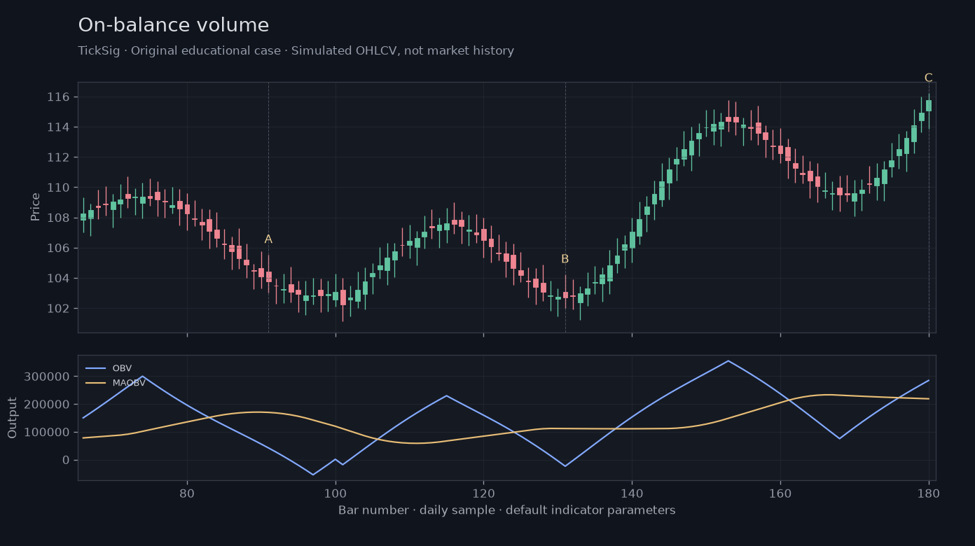The image size is (975, 546).
Task: Click output axis tick 200000
Action: click(47, 405)
